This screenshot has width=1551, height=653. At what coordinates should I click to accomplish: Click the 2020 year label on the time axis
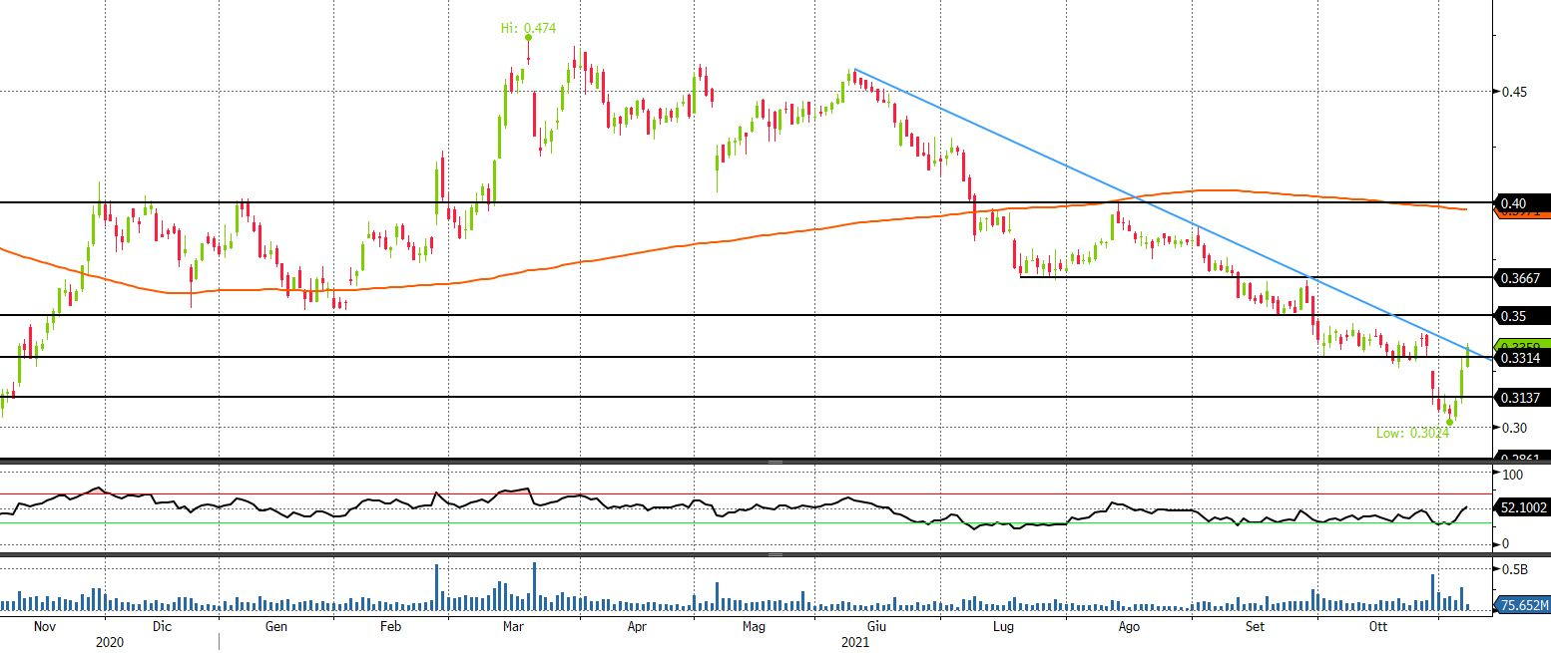(109, 643)
